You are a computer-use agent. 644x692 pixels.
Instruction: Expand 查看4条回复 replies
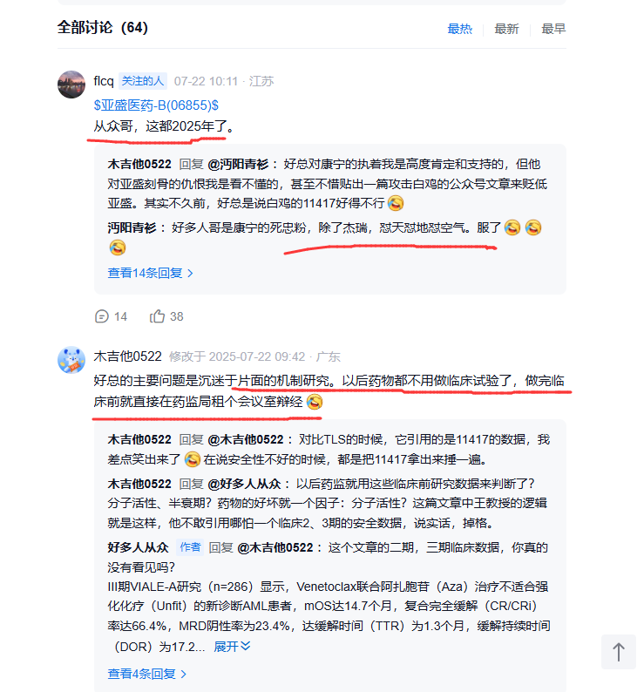pos(147,674)
